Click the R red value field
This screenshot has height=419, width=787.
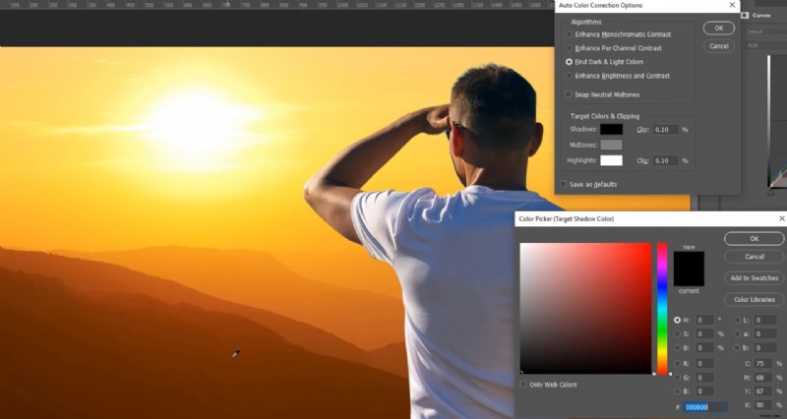704,363
